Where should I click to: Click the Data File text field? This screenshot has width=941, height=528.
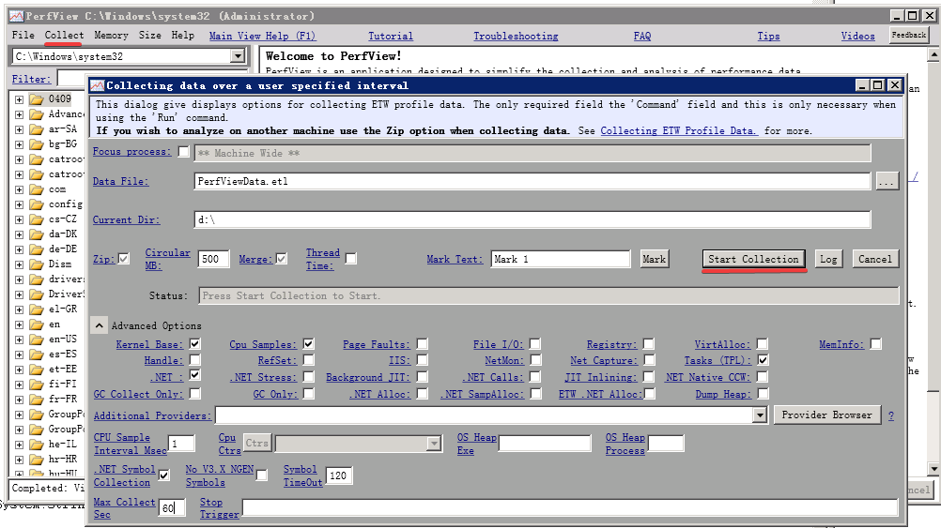[x=532, y=181]
